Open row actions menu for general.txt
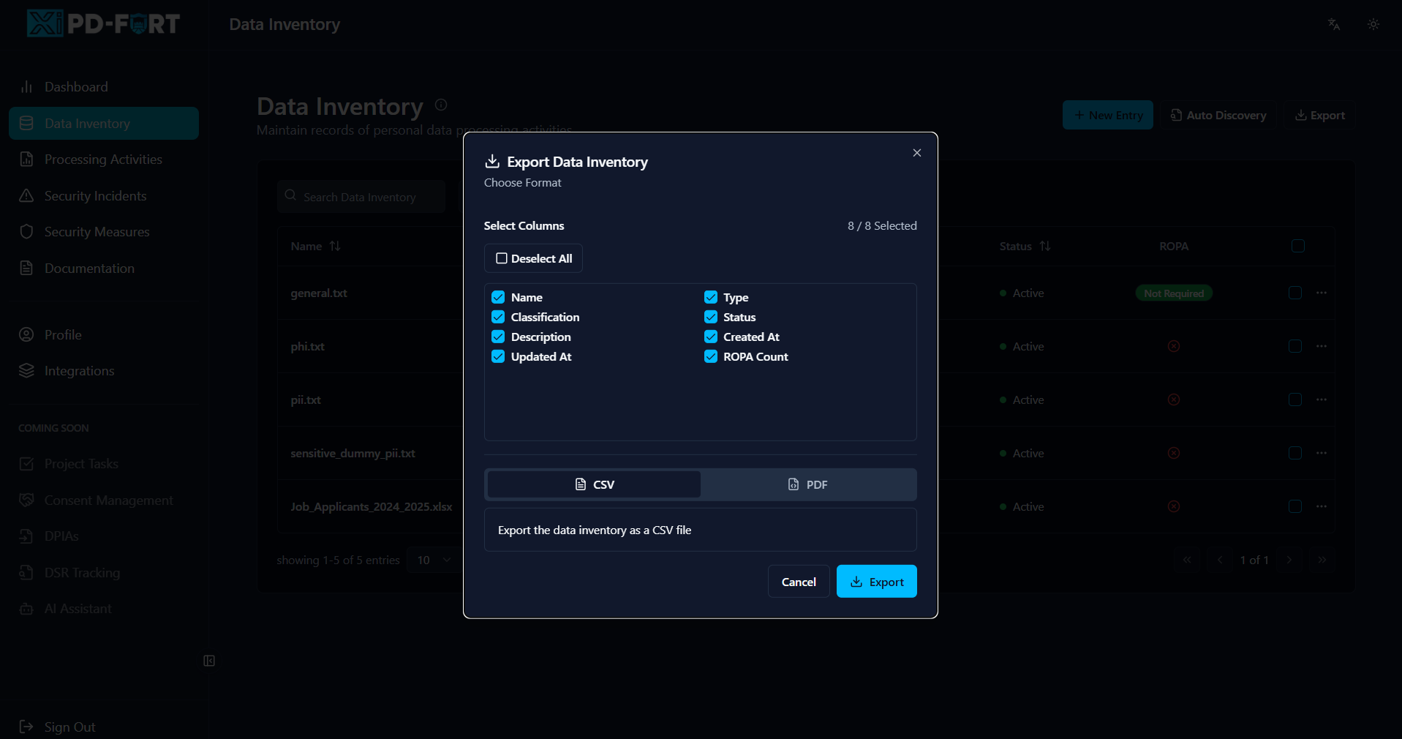Viewport: 1402px width, 739px height. tap(1321, 293)
